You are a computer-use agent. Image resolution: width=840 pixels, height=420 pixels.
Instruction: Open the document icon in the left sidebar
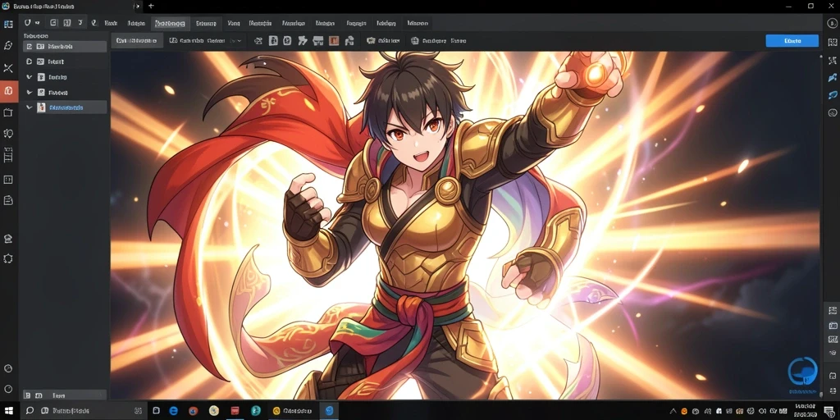point(8,200)
